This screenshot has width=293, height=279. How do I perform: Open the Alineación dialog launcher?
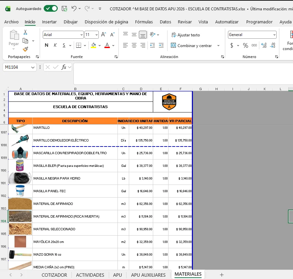tap(222, 57)
